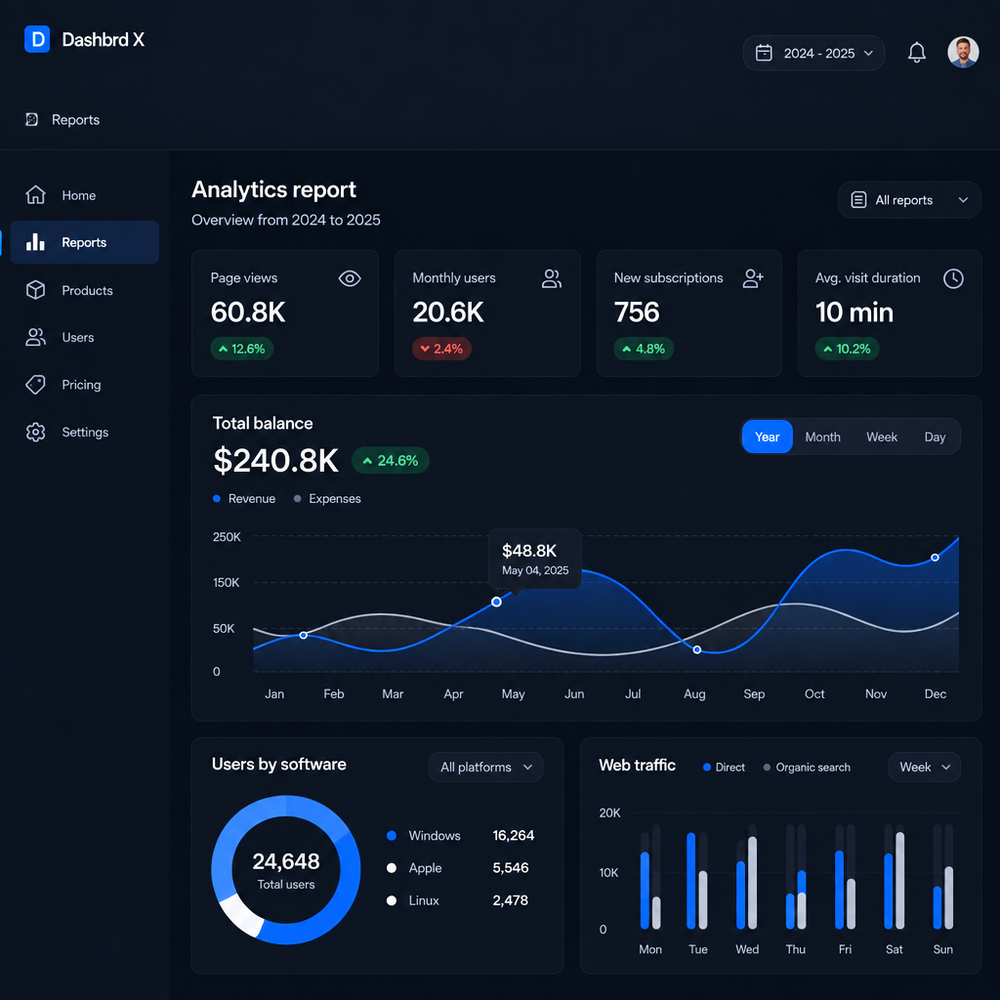
Task: Click the people icon on Monthly users card
Action: (x=552, y=278)
